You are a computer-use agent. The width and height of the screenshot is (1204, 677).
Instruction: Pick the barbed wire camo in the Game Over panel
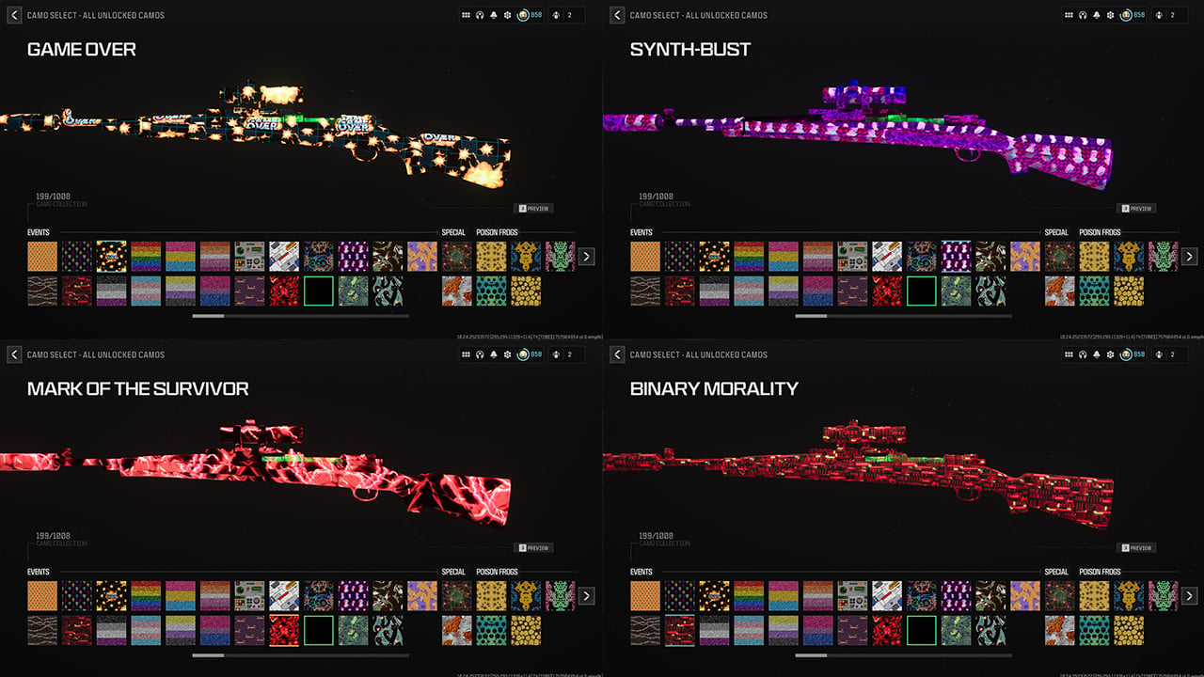click(42, 291)
